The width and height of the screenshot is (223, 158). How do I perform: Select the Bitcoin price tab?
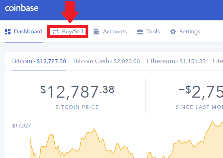coord(39,61)
